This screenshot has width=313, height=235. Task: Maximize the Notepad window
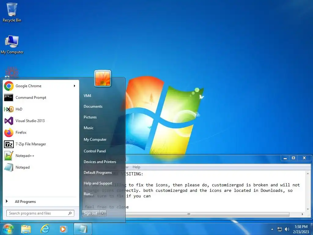[293, 158]
